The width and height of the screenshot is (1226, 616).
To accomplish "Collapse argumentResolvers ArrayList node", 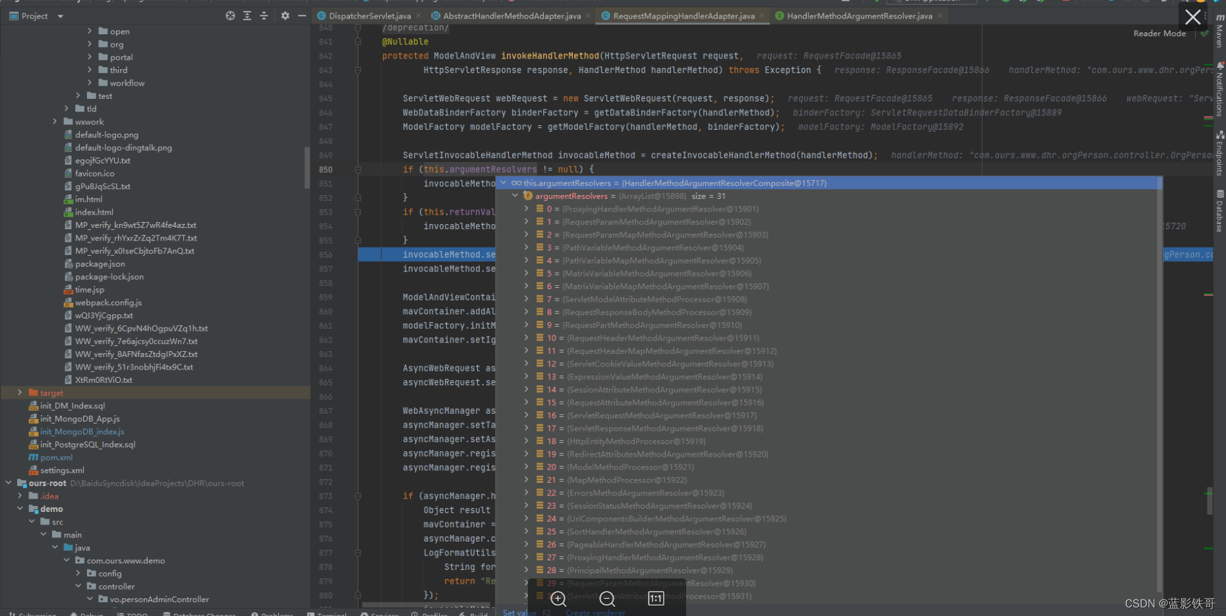I will pos(515,196).
